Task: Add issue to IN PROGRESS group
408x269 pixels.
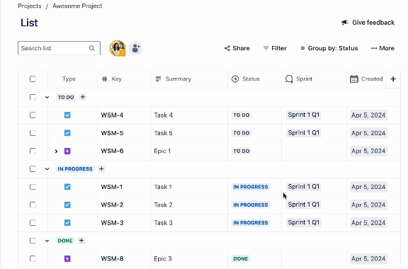Action: click(101, 169)
